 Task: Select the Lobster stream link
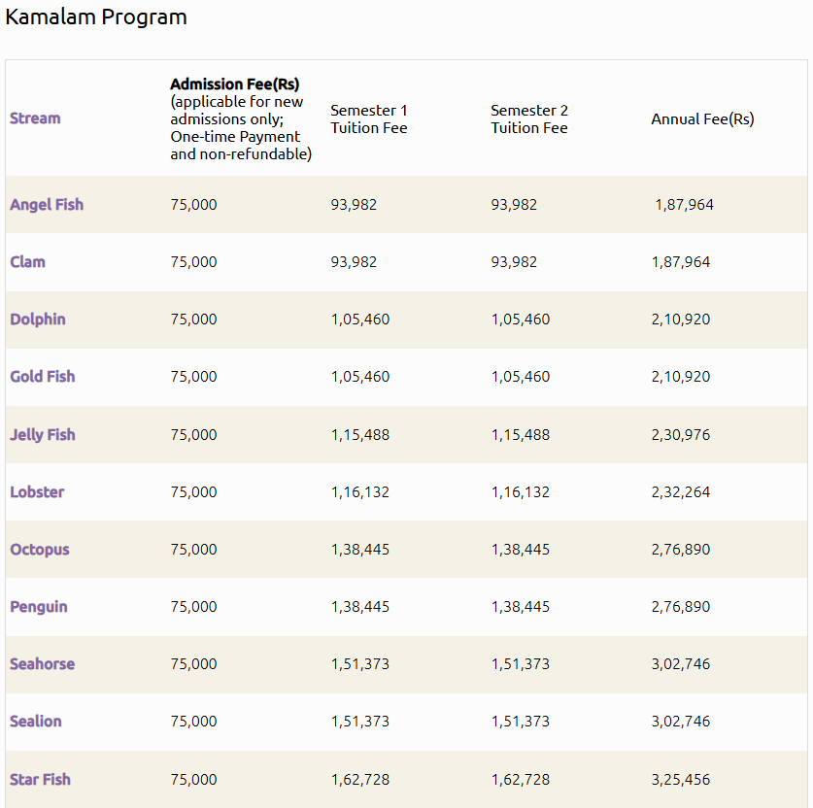37,492
